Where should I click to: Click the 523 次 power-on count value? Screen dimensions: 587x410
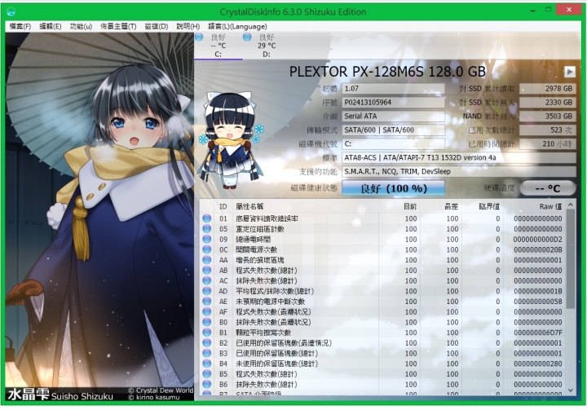tap(548, 130)
